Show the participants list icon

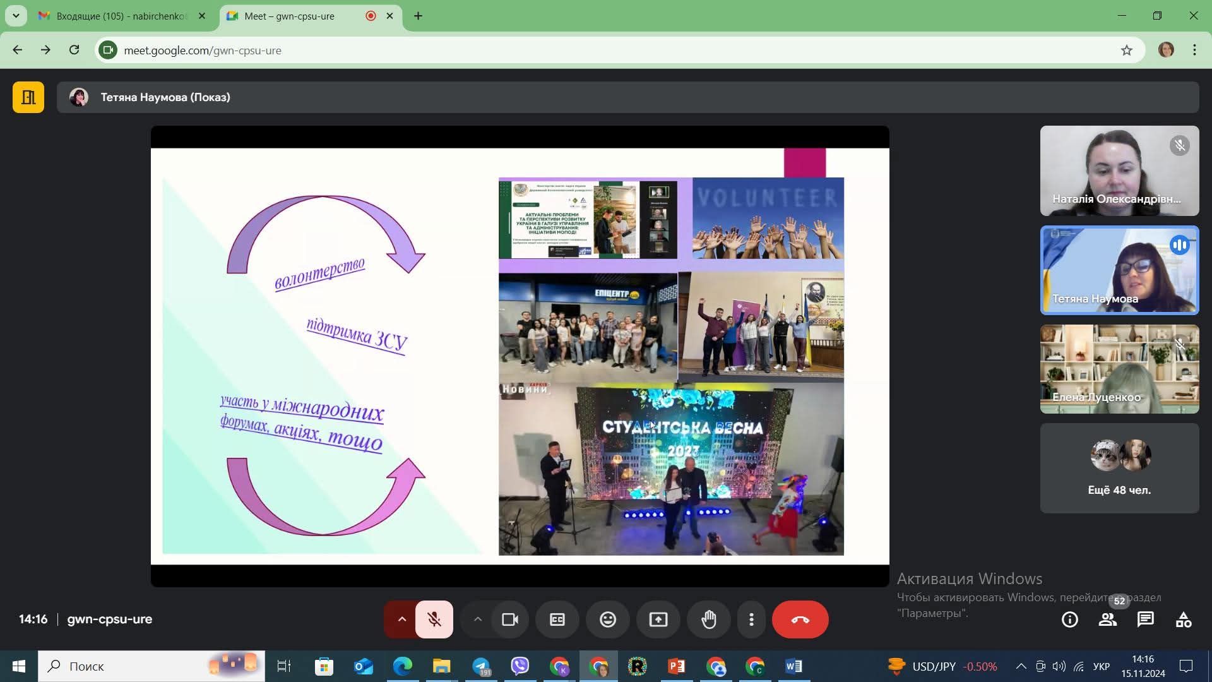click(x=1108, y=619)
